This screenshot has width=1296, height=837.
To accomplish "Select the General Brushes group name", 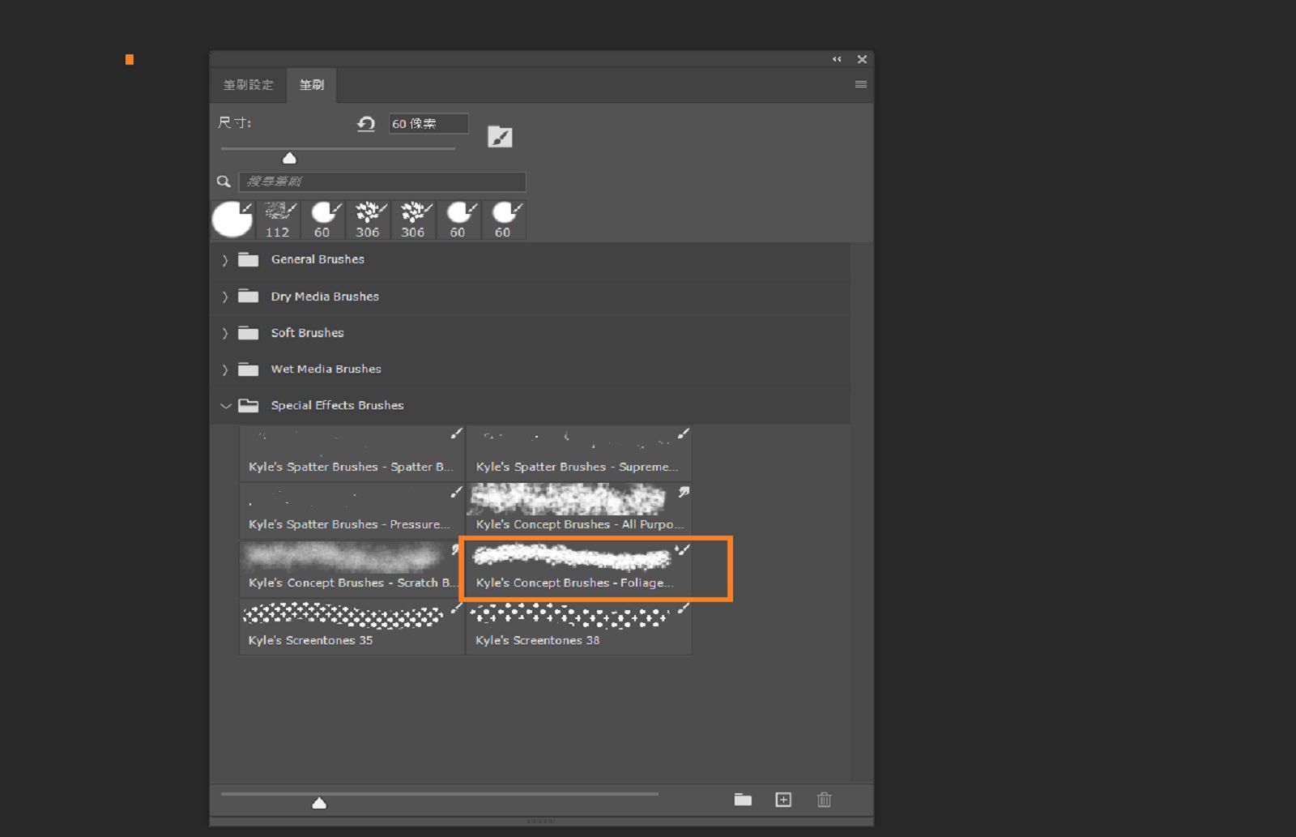I will (x=318, y=259).
